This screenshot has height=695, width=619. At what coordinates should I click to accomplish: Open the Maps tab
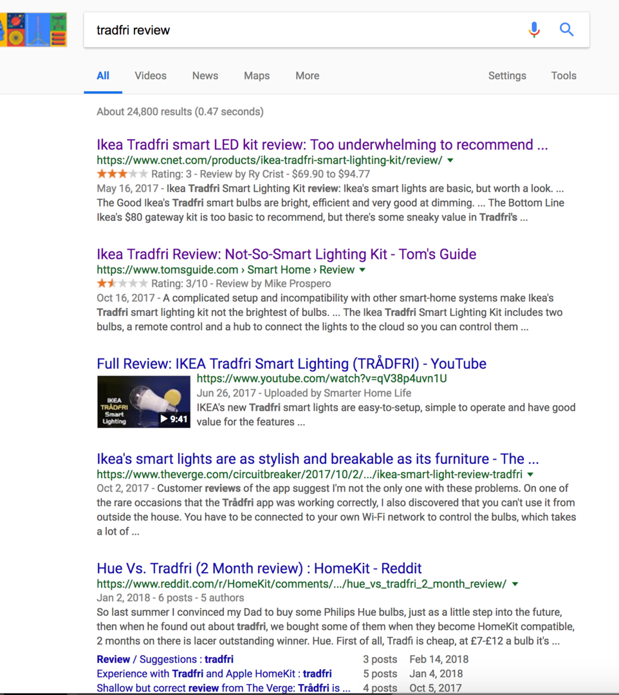pyautogui.click(x=256, y=76)
